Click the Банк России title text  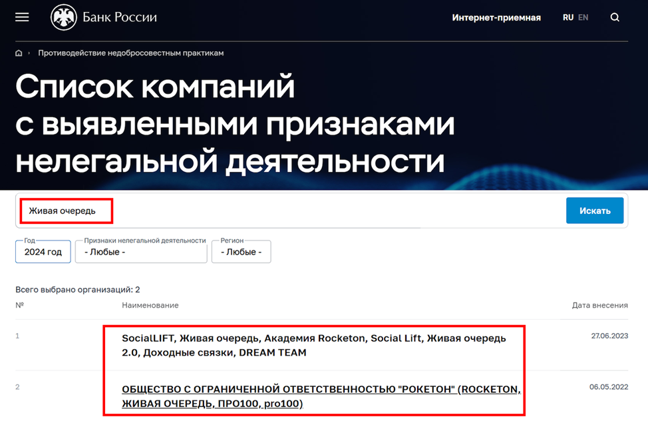tap(120, 17)
